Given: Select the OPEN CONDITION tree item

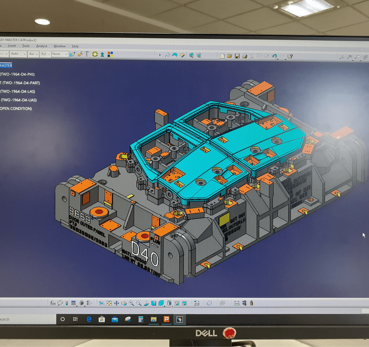Looking at the screenshot, I should (16, 108).
